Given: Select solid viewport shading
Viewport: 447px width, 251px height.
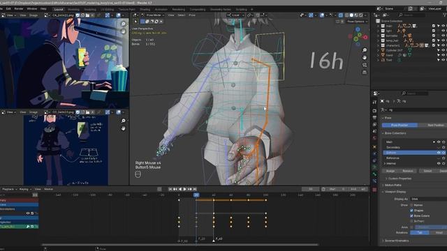Looking at the screenshot, I should [351, 15].
